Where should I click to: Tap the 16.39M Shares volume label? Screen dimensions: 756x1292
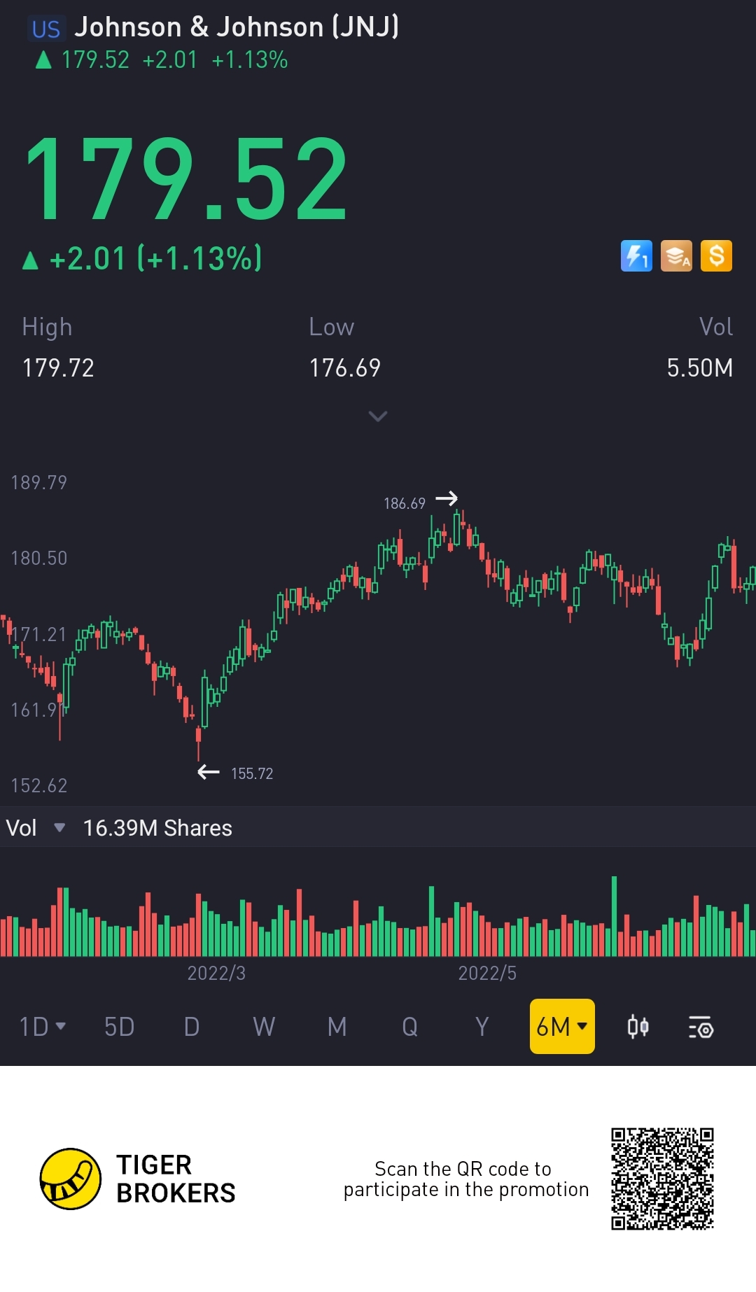[157, 828]
